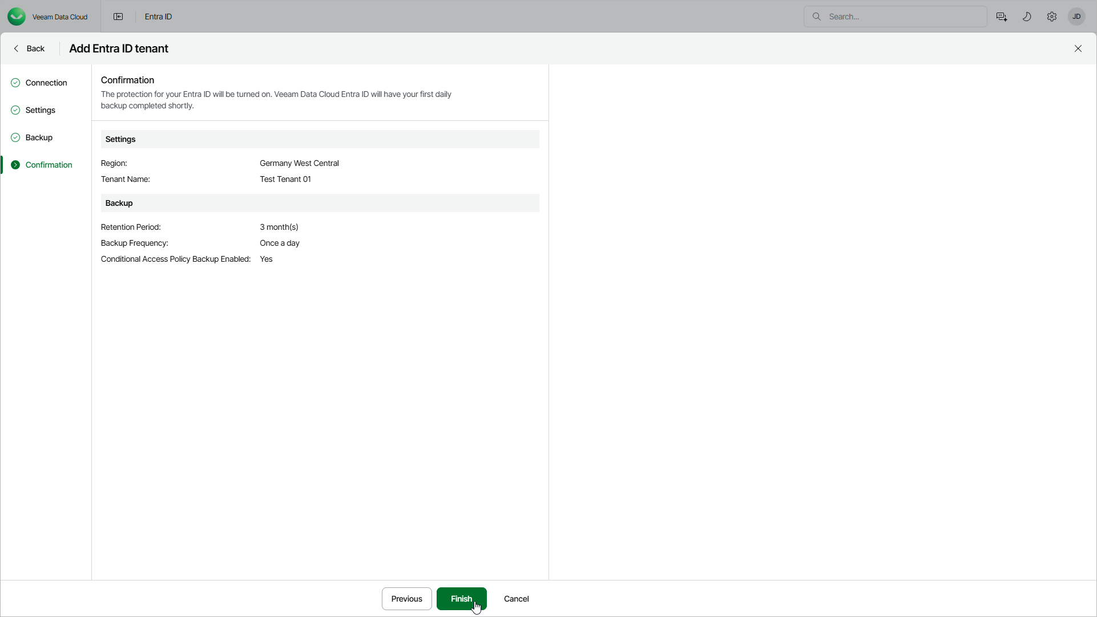This screenshot has height=617, width=1097.
Task: Toggle the sidebar panel icon
Action: pyautogui.click(x=118, y=17)
